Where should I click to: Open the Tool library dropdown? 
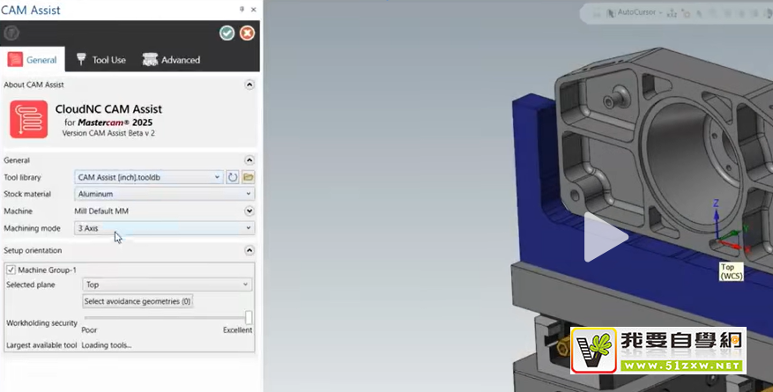(x=148, y=177)
